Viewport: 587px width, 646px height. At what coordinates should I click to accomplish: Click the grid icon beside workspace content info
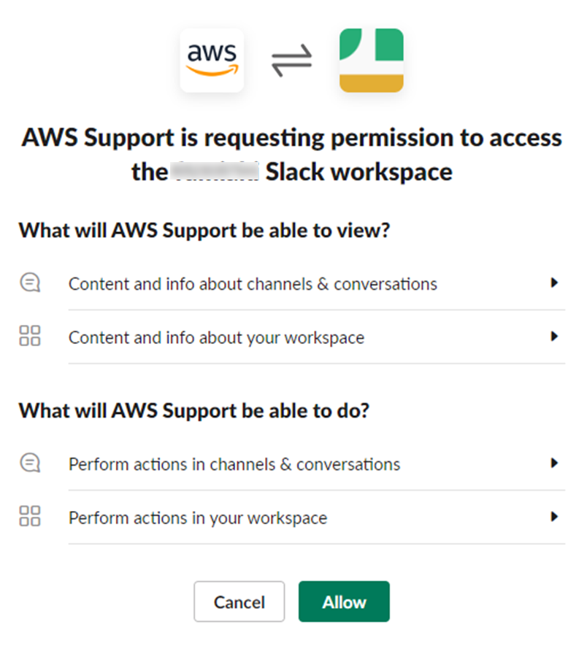click(x=30, y=336)
